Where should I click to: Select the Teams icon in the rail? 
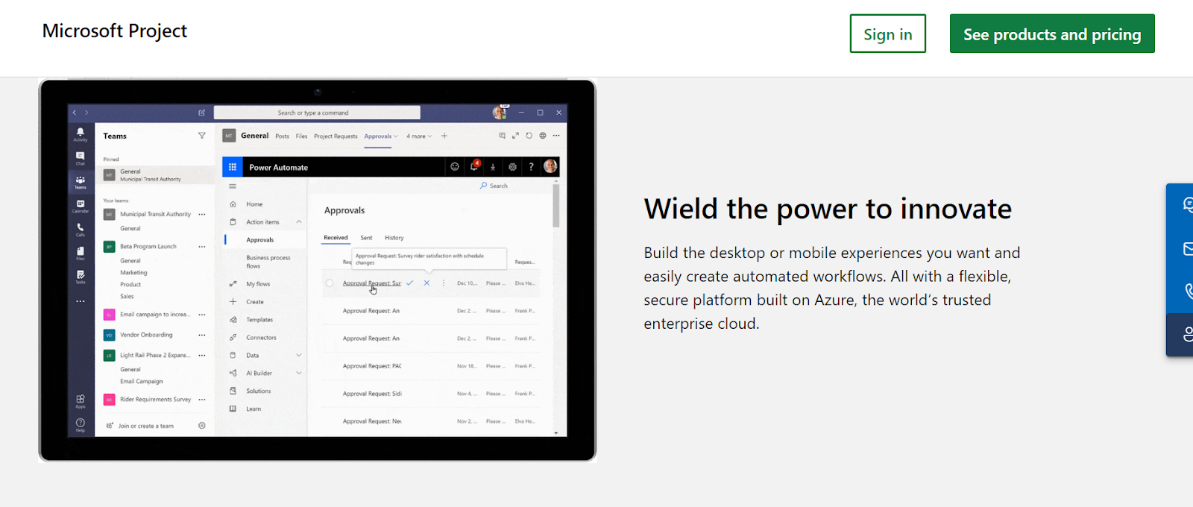(81, 182)
